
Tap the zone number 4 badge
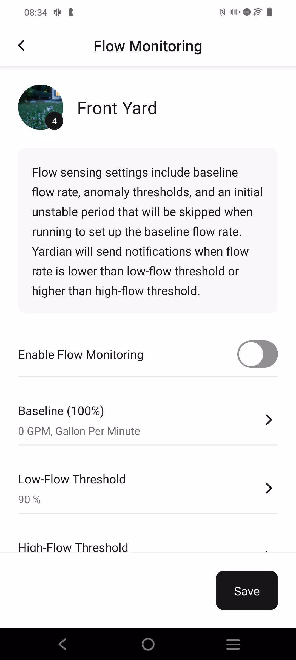[54, 121]
